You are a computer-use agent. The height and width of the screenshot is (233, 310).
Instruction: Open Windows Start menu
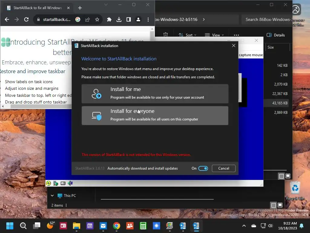pos(10,226)
